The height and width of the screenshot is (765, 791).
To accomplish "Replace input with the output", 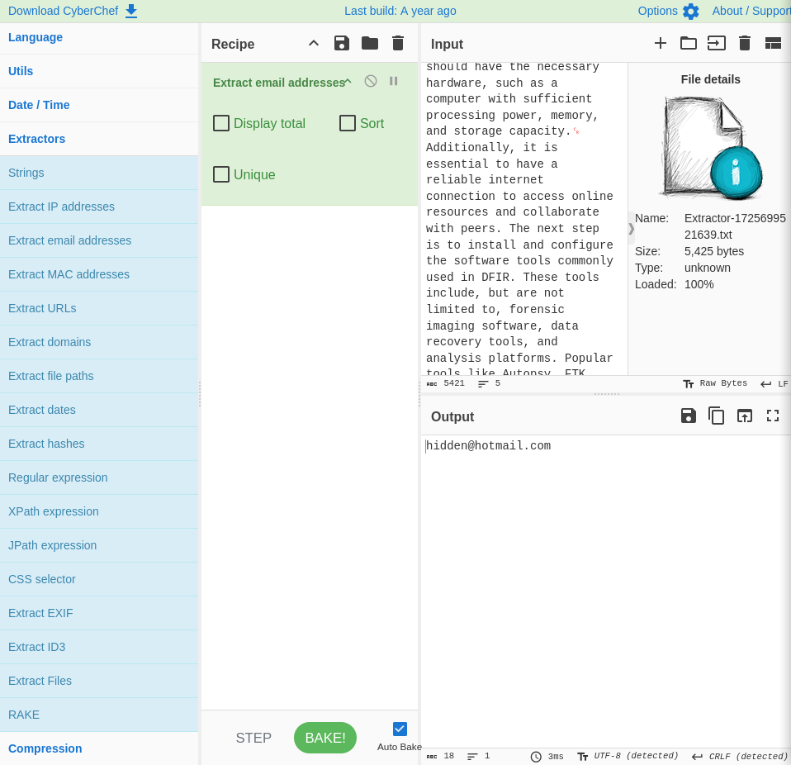I will [745, 416].
